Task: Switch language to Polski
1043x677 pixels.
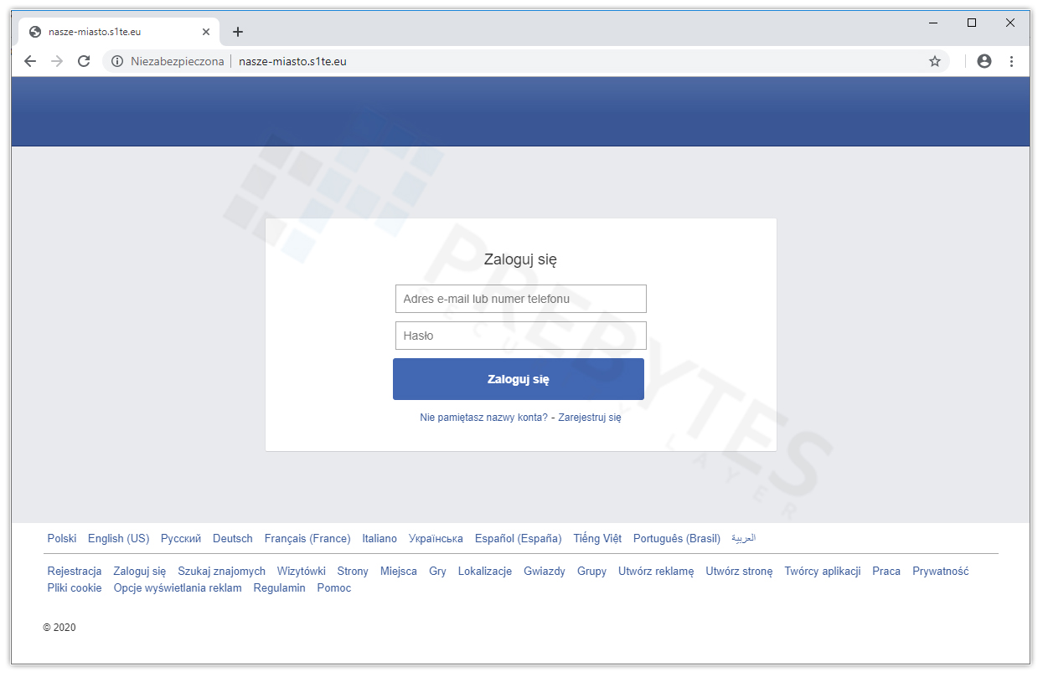Action: pos(62,539)
